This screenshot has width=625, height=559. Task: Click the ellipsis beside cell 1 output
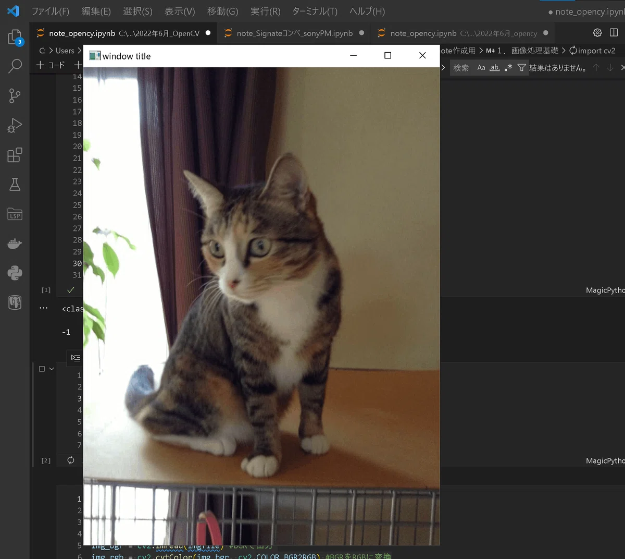(44, 308)
